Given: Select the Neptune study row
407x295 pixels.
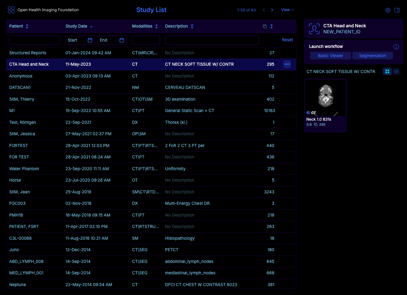Looking at the screenshot, I should pos(151,284).
